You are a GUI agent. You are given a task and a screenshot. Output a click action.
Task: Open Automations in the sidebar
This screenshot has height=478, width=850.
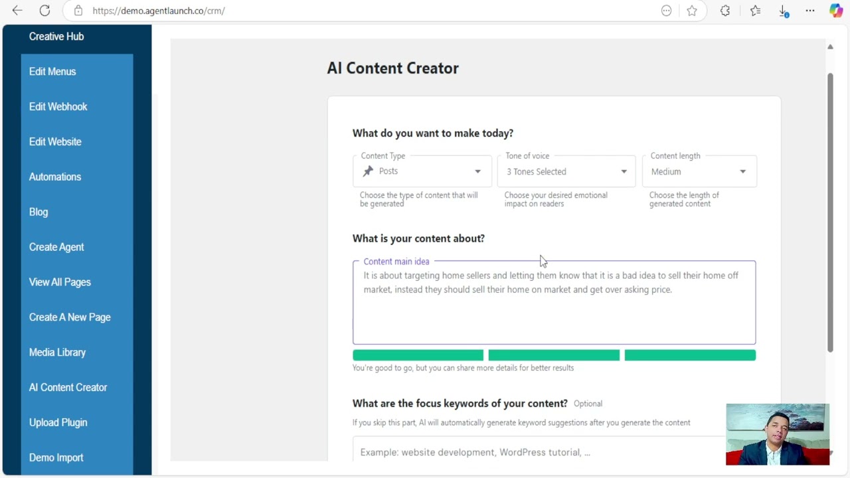[x=55, y=177]
